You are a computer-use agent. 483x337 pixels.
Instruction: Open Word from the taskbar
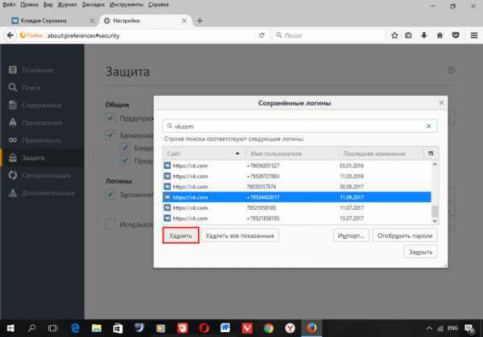pyautogui.click(x=225, y=328)
